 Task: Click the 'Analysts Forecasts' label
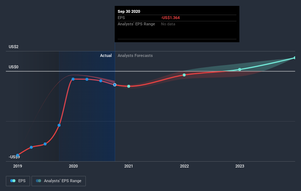point(135,55)
